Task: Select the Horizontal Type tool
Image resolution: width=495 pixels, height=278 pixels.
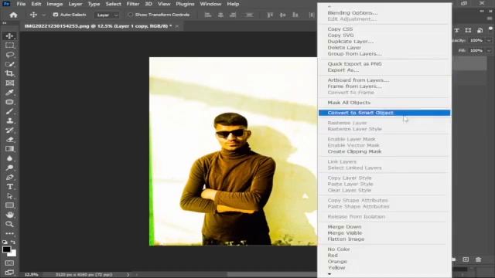Action: pos(9,187)
